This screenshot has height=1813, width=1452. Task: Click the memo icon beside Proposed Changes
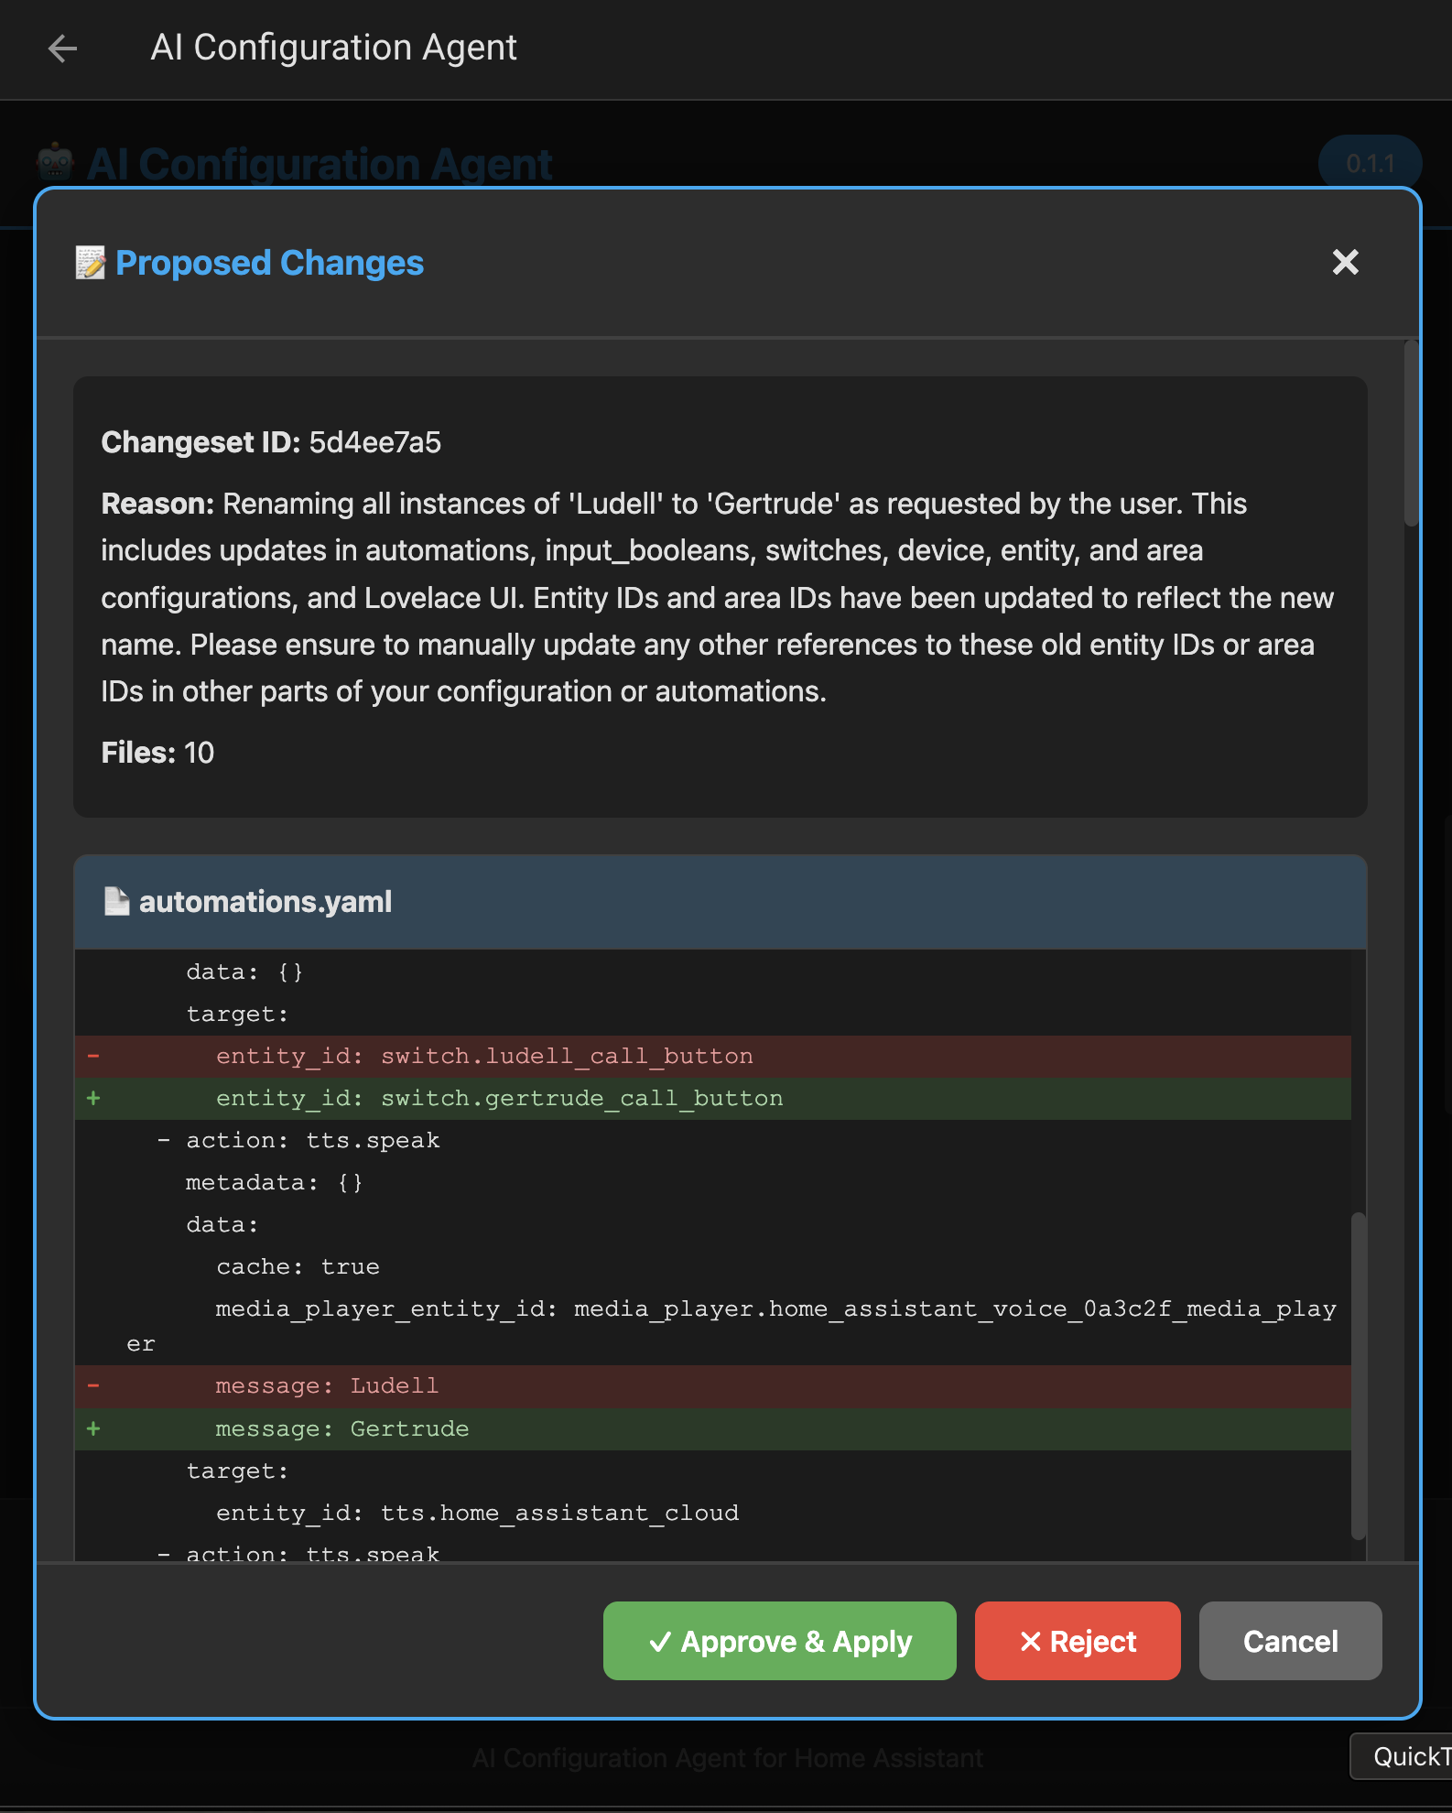90,263
